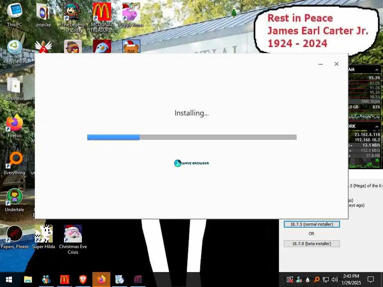Click the Wave Browser logo in installer

pyautogui.click(x=191, y=163)
